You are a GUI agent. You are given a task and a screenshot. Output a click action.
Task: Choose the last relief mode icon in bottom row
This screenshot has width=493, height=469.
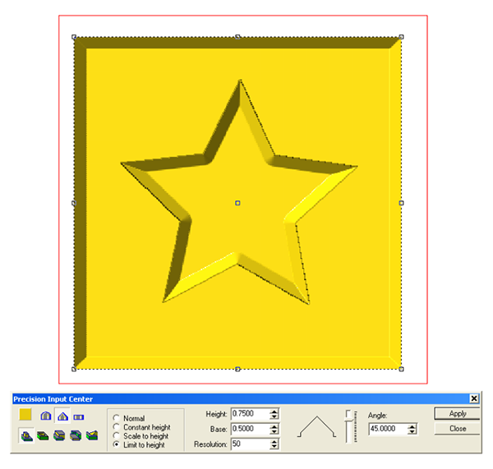(x=92, y=435)
